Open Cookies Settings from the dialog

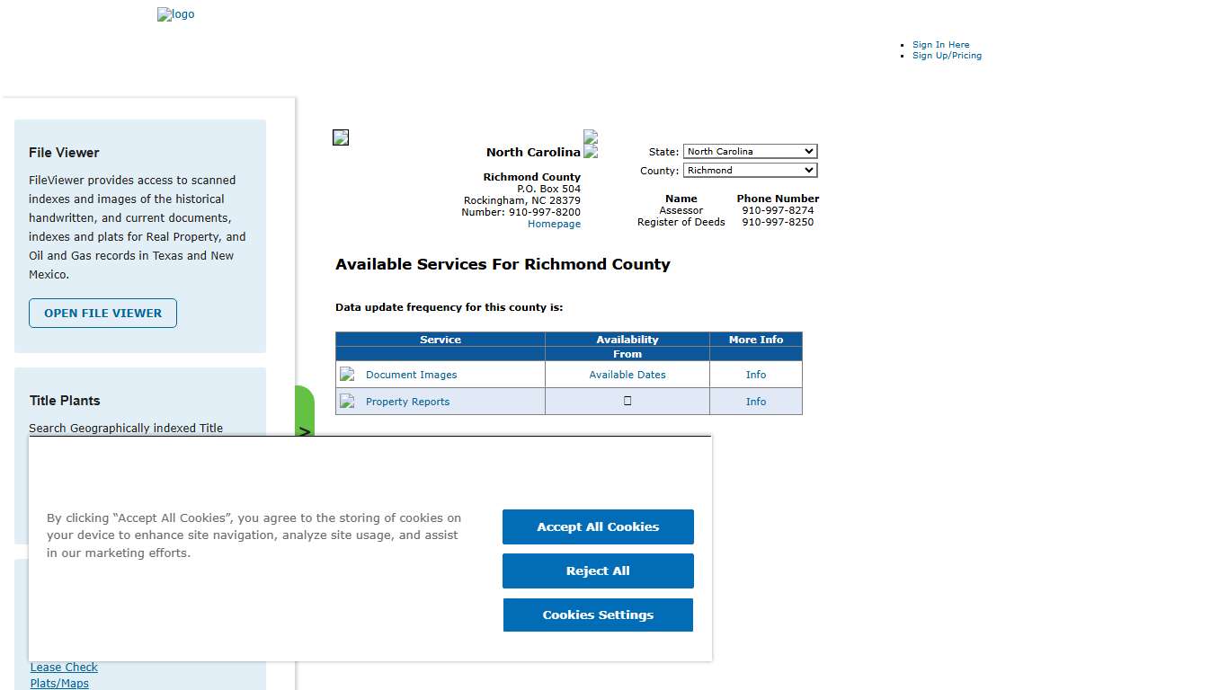point(597,615)
